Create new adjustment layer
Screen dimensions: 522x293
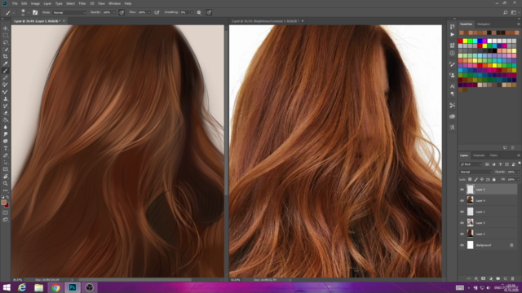click(x=491, y=278)
